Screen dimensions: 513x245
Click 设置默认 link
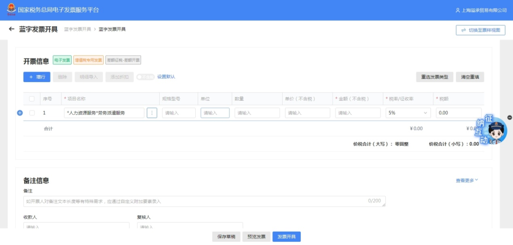click(x=166, y=77)
